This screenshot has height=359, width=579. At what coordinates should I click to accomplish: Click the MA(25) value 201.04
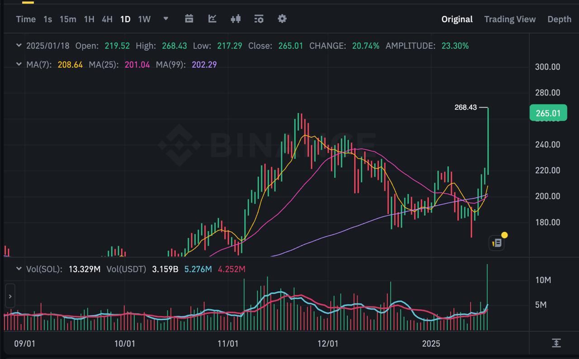(x=137, y=65)
